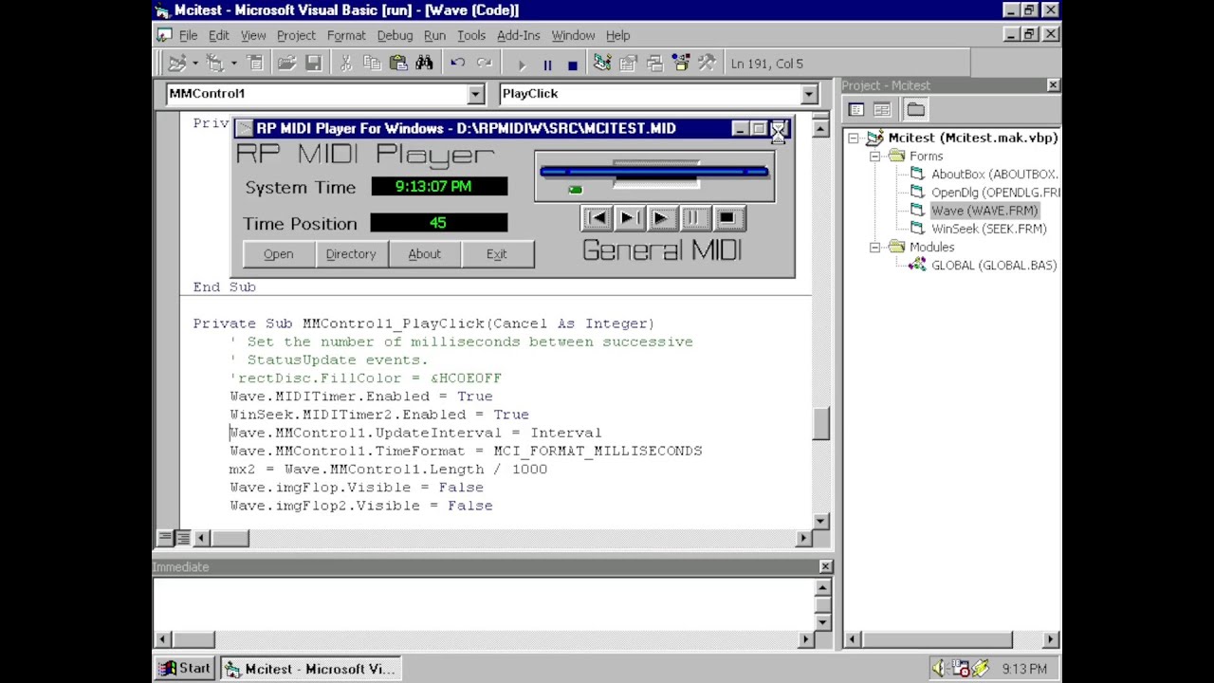Click the Copy toolbar icon

pyautogui.click(x=372, y=64)
